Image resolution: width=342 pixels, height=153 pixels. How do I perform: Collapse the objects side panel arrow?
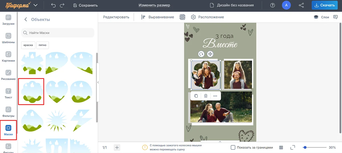click(x=98, y=82)
